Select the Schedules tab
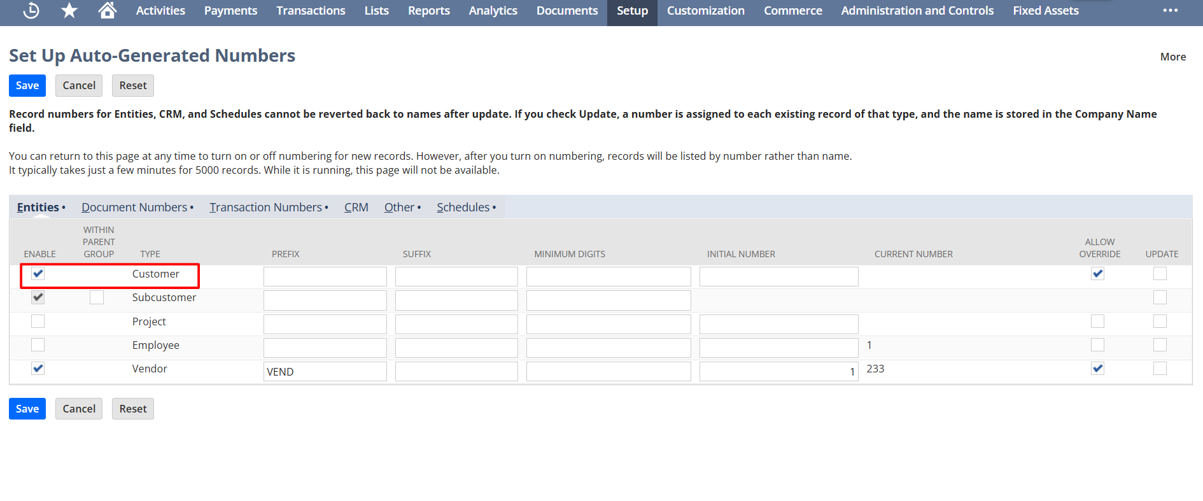 coord(463,208)
